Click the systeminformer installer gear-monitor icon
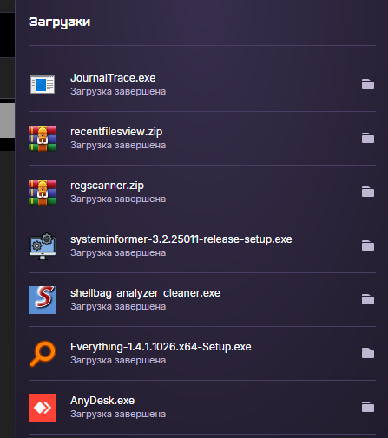 click(43, 246)
